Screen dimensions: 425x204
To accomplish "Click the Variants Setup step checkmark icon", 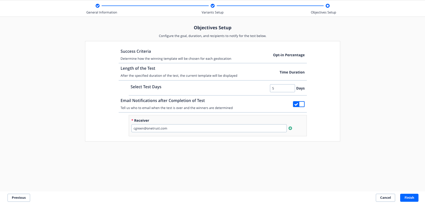I will (212, 6).
